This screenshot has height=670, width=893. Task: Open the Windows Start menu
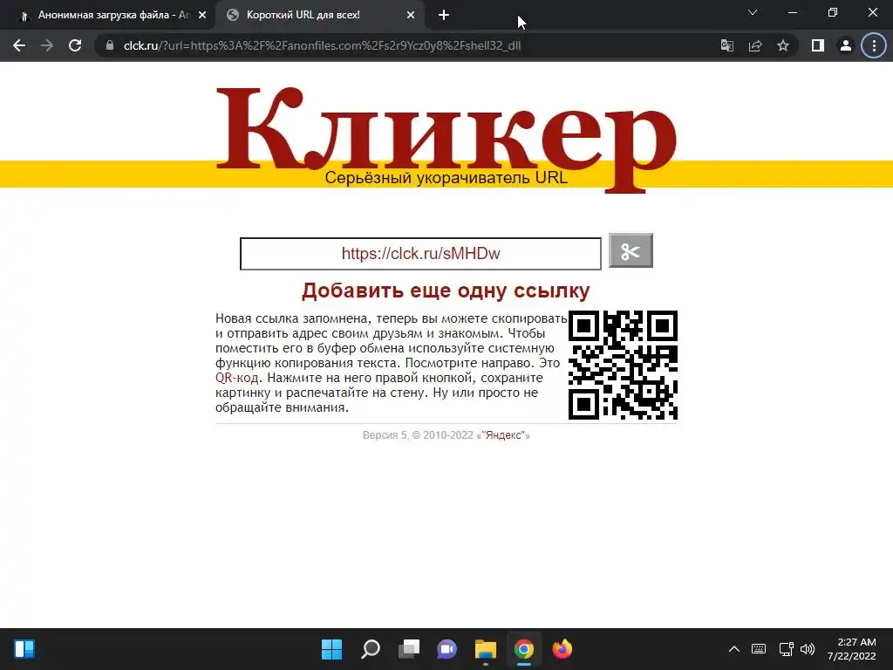[331, 649]
